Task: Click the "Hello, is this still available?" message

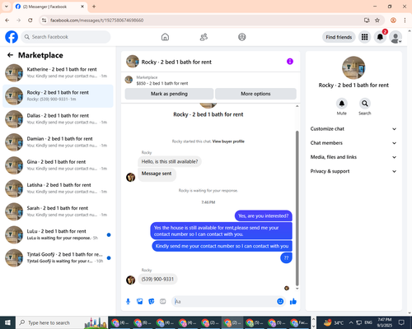Action: (x=170, y=161)
